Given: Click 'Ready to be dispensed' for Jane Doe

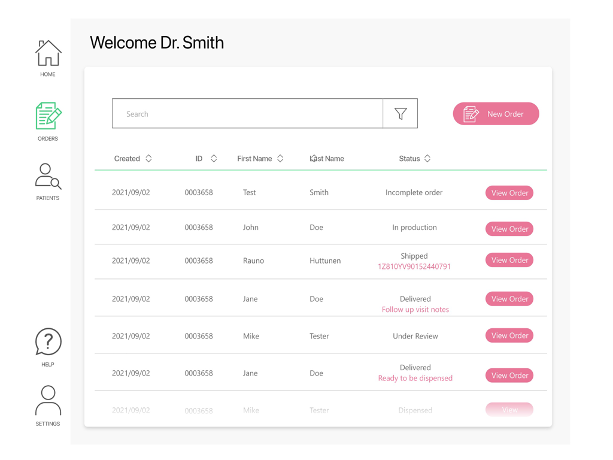Looking at the screenshot, I should (x=415, y=378).
